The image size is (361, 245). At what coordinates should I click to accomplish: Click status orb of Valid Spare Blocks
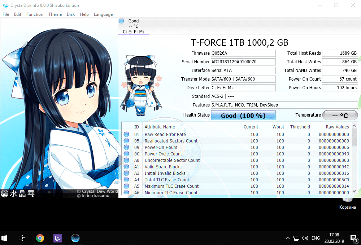126,167
